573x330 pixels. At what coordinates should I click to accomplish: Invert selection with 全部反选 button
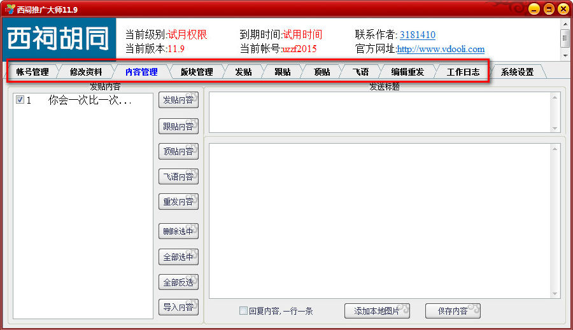178,282
